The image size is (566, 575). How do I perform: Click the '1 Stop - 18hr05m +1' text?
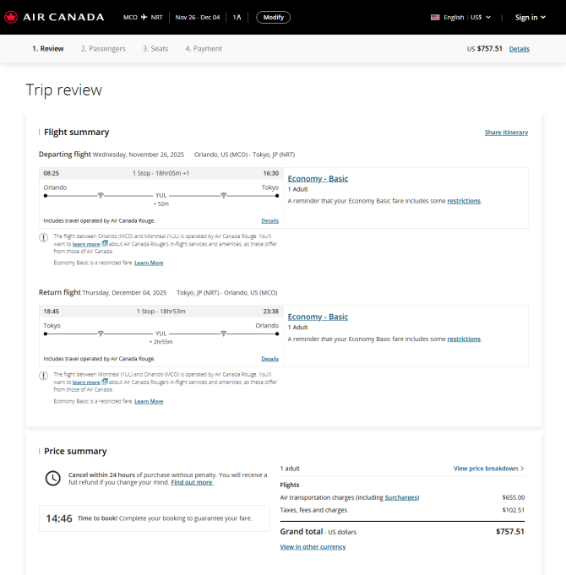(161, 173)
